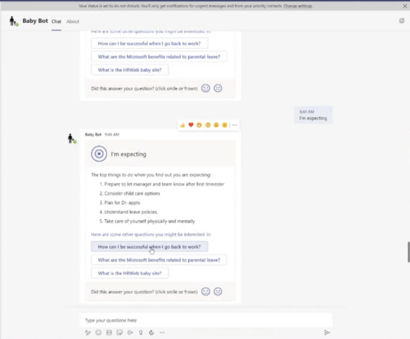The image size is (410, 339).
Task: Select lower 'What is the HRWeb baby site?' button
Action: pos(130,273)
